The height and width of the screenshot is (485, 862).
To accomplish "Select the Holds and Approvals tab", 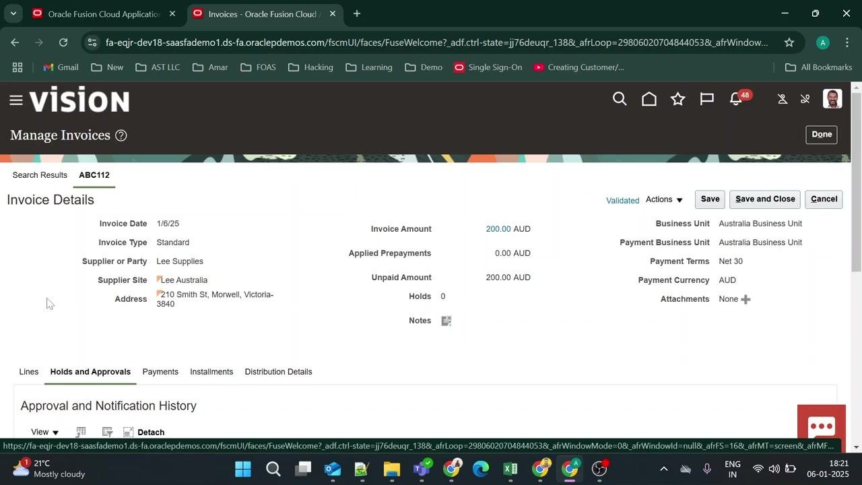I will click(90, 372).
